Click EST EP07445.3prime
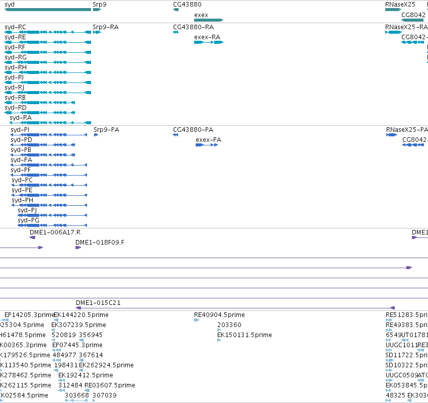The image size is (428, 403). click(77, 345)
